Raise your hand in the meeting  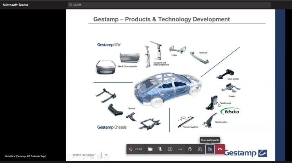190,149
